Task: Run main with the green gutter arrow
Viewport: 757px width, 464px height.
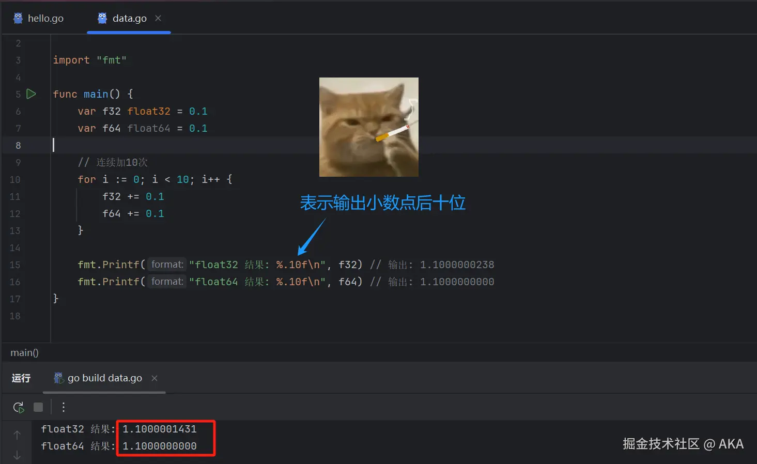Action: point(32,94)
